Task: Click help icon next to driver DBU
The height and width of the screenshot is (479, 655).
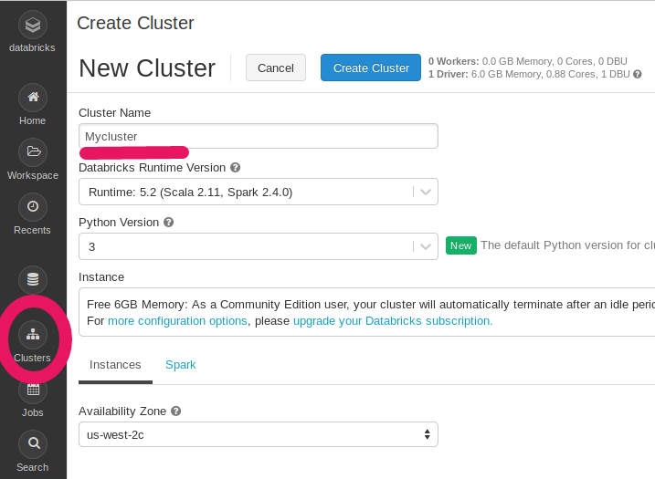Action: [638, 74]
